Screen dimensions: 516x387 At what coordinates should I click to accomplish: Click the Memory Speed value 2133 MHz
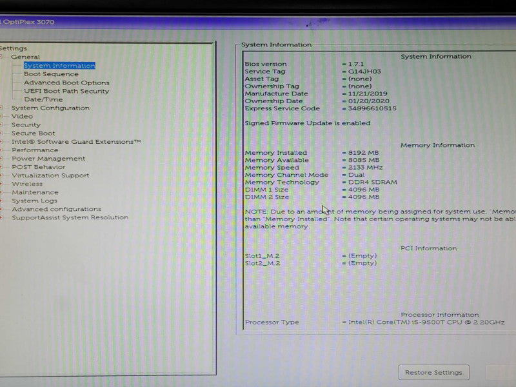pos(366,168)
